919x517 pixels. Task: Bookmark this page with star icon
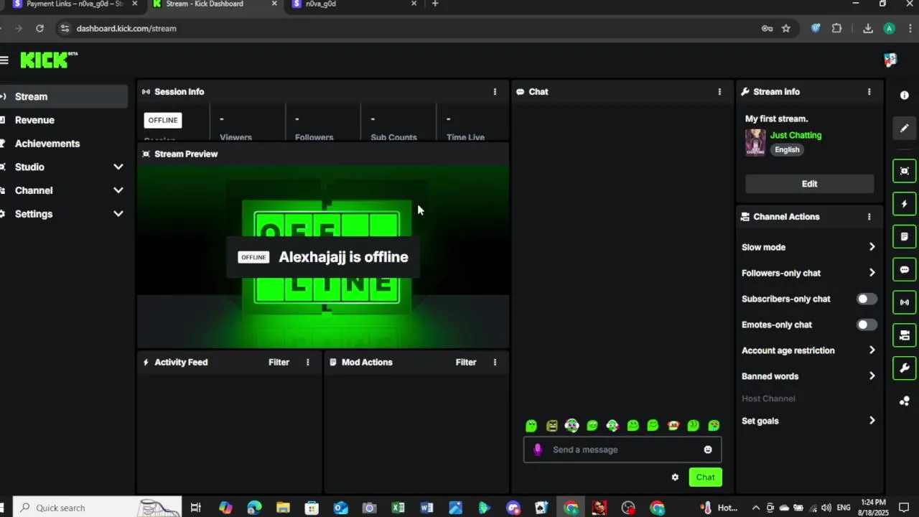click(x=786, y=29)
